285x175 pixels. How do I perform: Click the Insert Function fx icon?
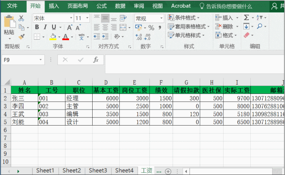click(x=96, y=60)
